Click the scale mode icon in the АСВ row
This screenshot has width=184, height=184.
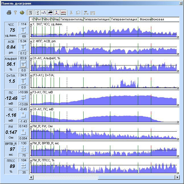point(23,47)
